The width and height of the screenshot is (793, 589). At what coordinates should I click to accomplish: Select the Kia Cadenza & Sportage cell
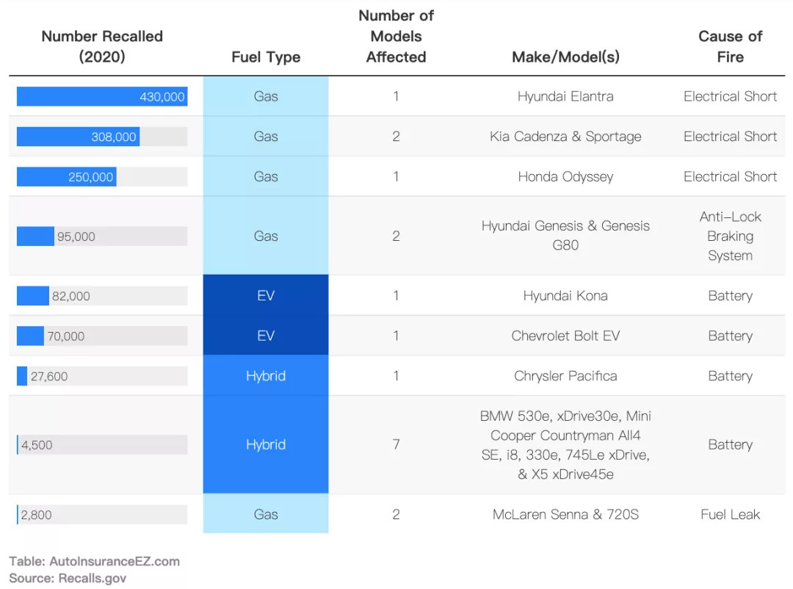click(x=565, y=136)
